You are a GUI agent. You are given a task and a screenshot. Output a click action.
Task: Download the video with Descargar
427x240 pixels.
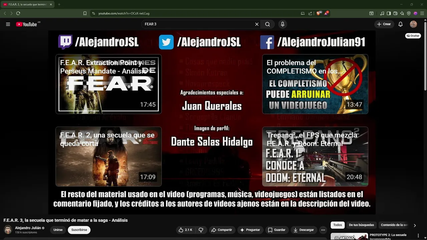click(x=304, y=230)
